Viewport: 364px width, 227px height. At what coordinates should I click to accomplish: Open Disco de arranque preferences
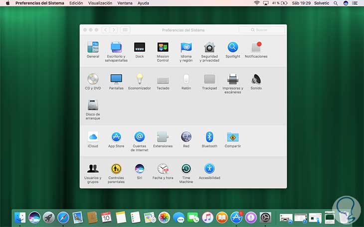click(x=93, y=105)
